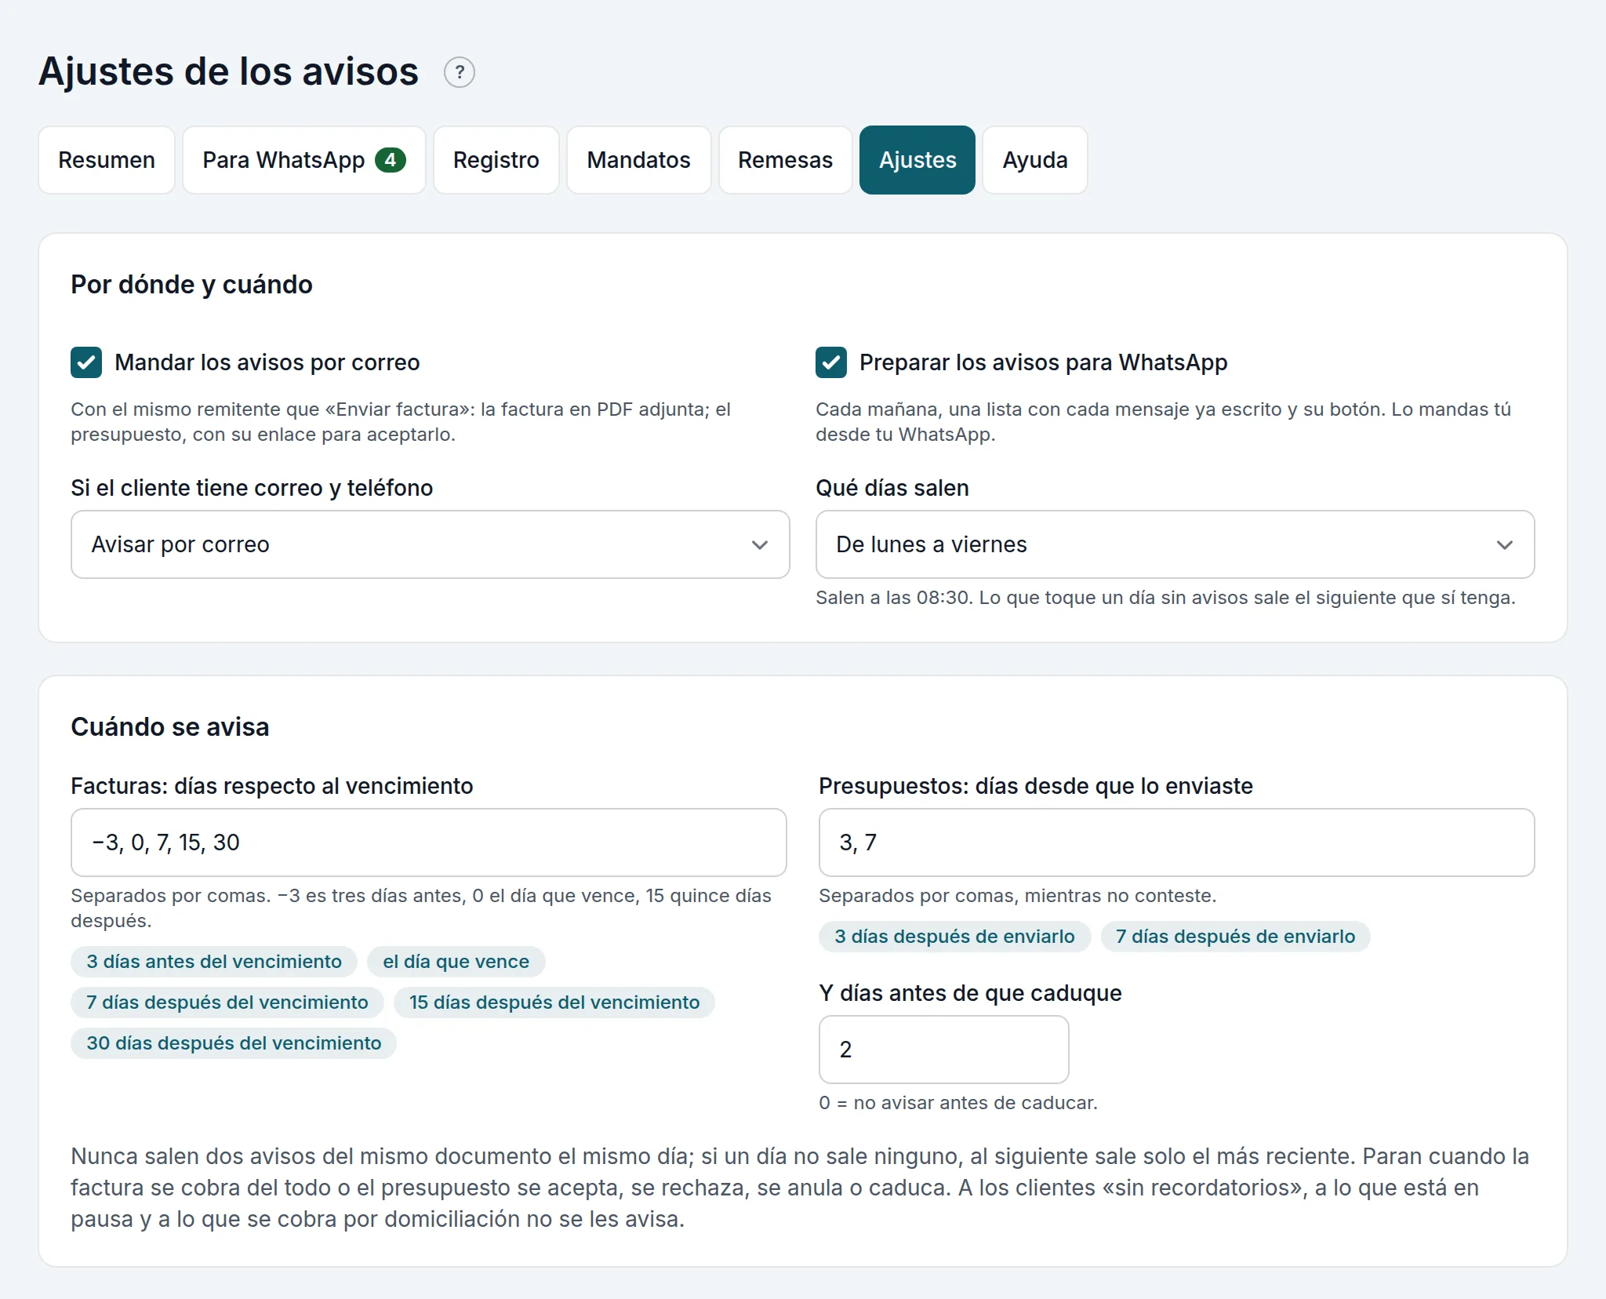Click the days before expiry field showing 2
This screenshot has height=1299, width=1606.
944,1050
